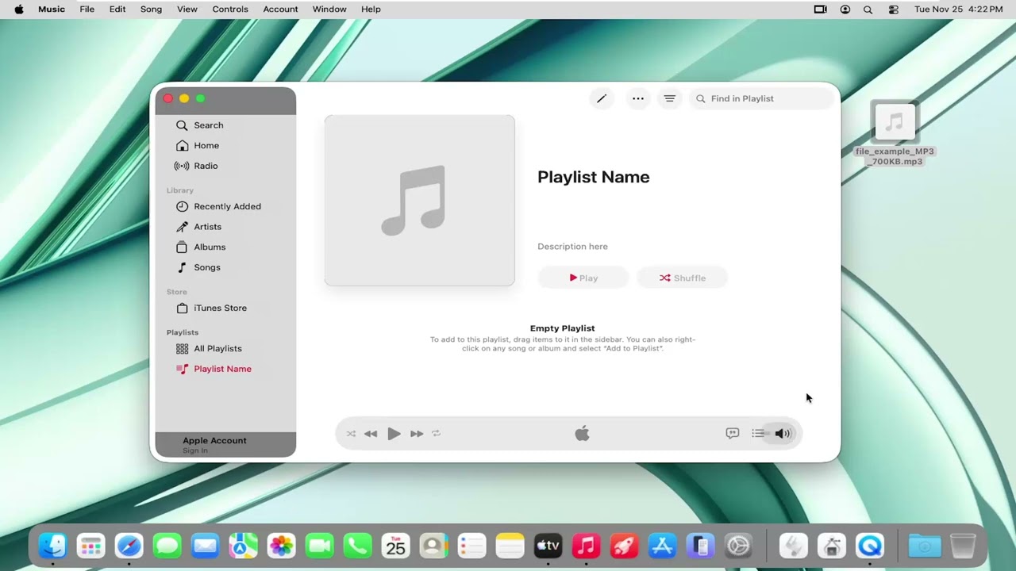Viewport: 1016px width, 571px height.
Task: Open the Apple menu
Action: point(19,10)
